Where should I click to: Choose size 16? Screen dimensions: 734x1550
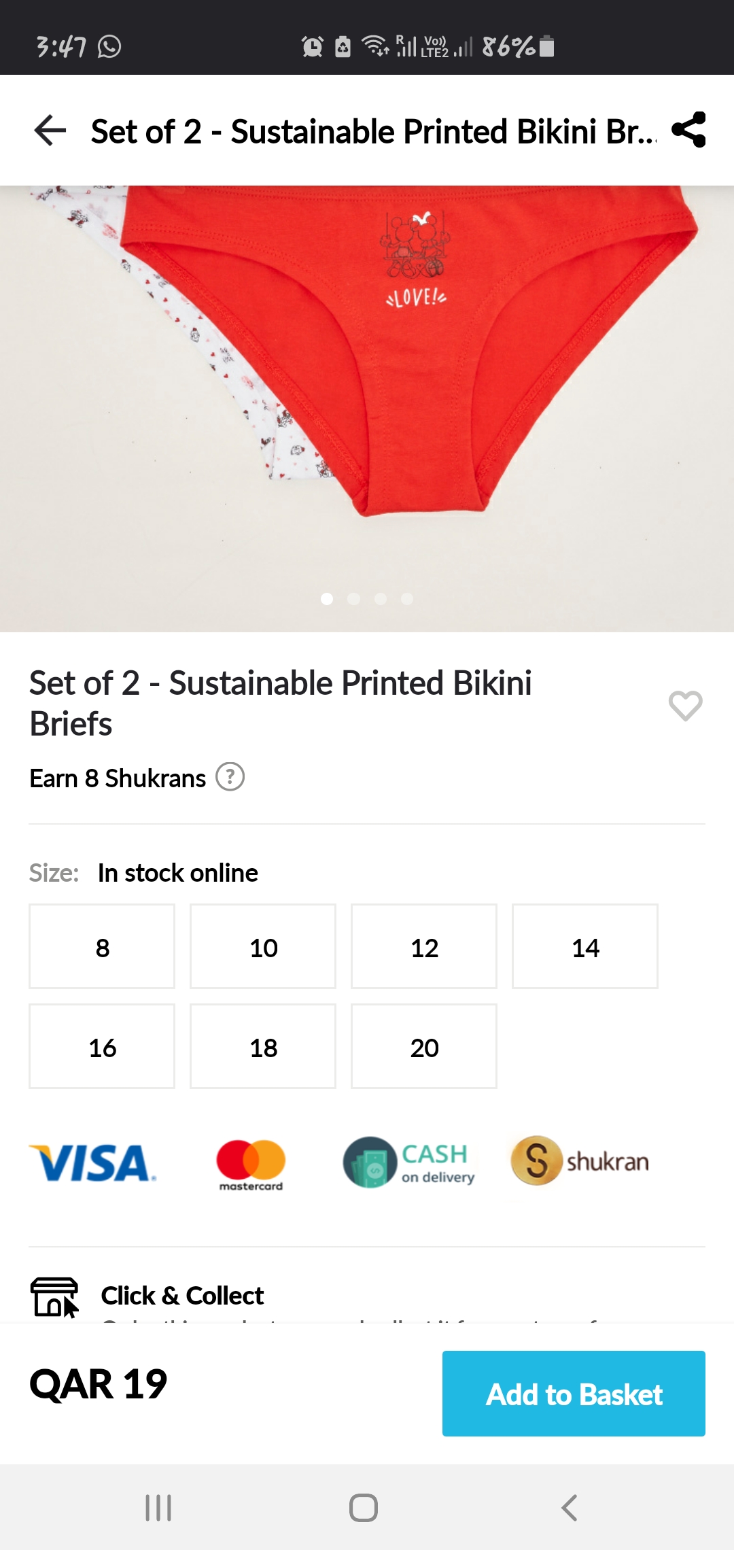point(102,1046)
